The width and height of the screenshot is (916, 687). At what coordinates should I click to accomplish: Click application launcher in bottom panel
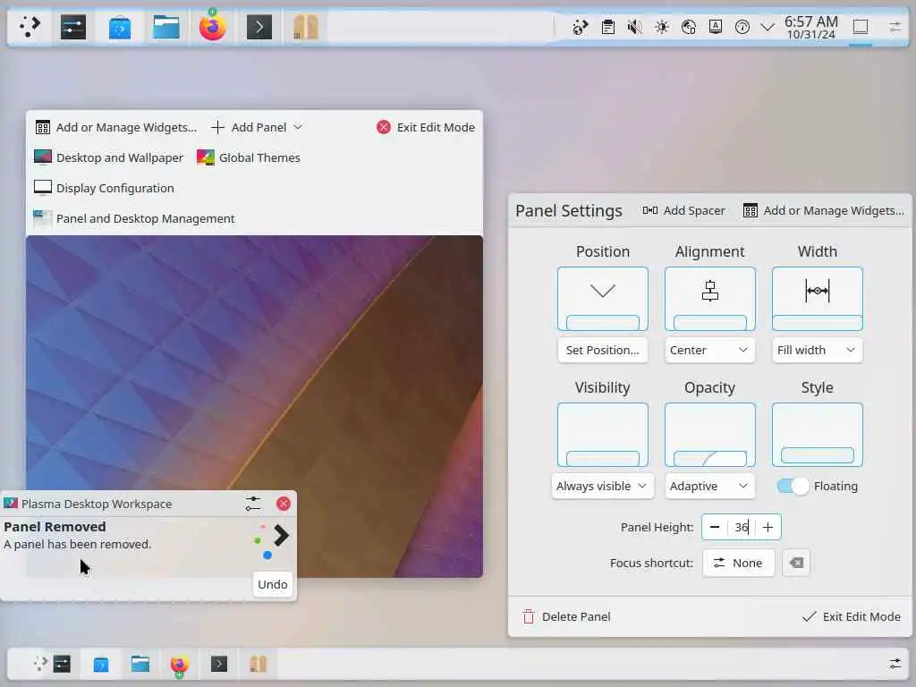click(39, 664)
